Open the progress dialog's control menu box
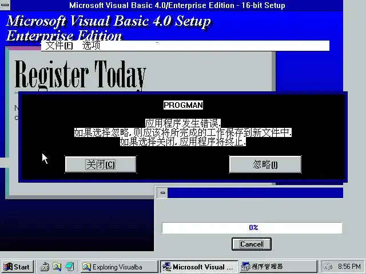Viewport: 366px width, 274px height. [162, 193]
